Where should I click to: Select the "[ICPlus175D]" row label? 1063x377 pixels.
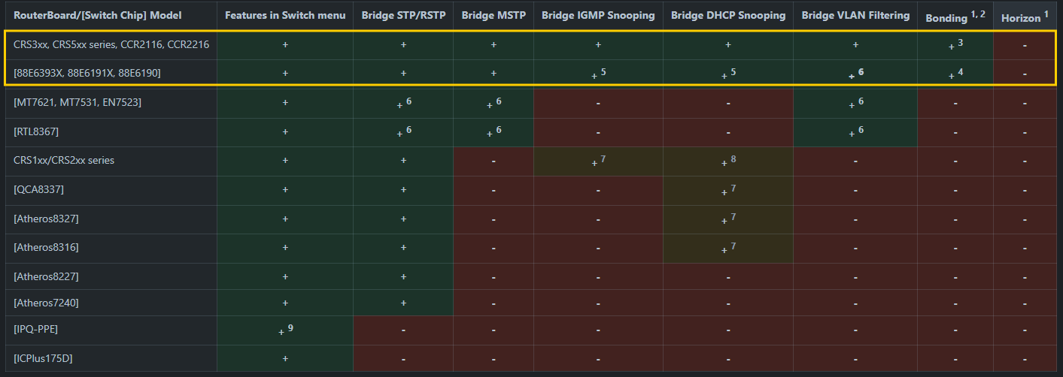43,359
